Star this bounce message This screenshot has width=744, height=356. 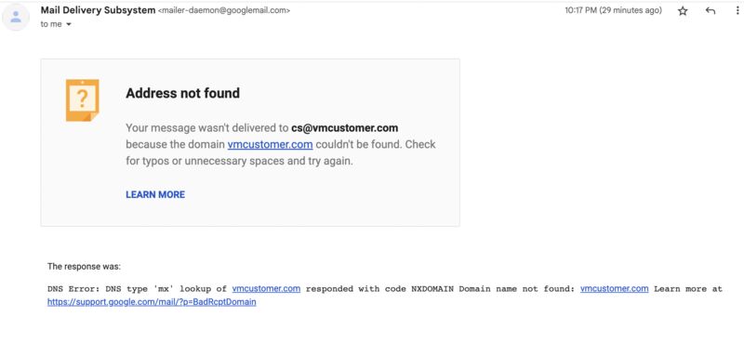(x=683, y=11)
